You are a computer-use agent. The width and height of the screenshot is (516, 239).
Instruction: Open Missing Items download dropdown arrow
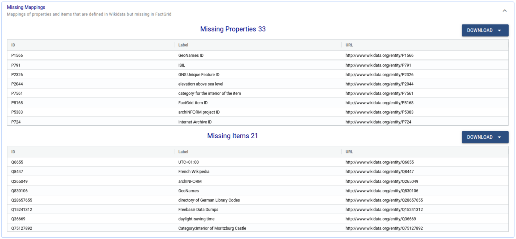click(499, 137)
